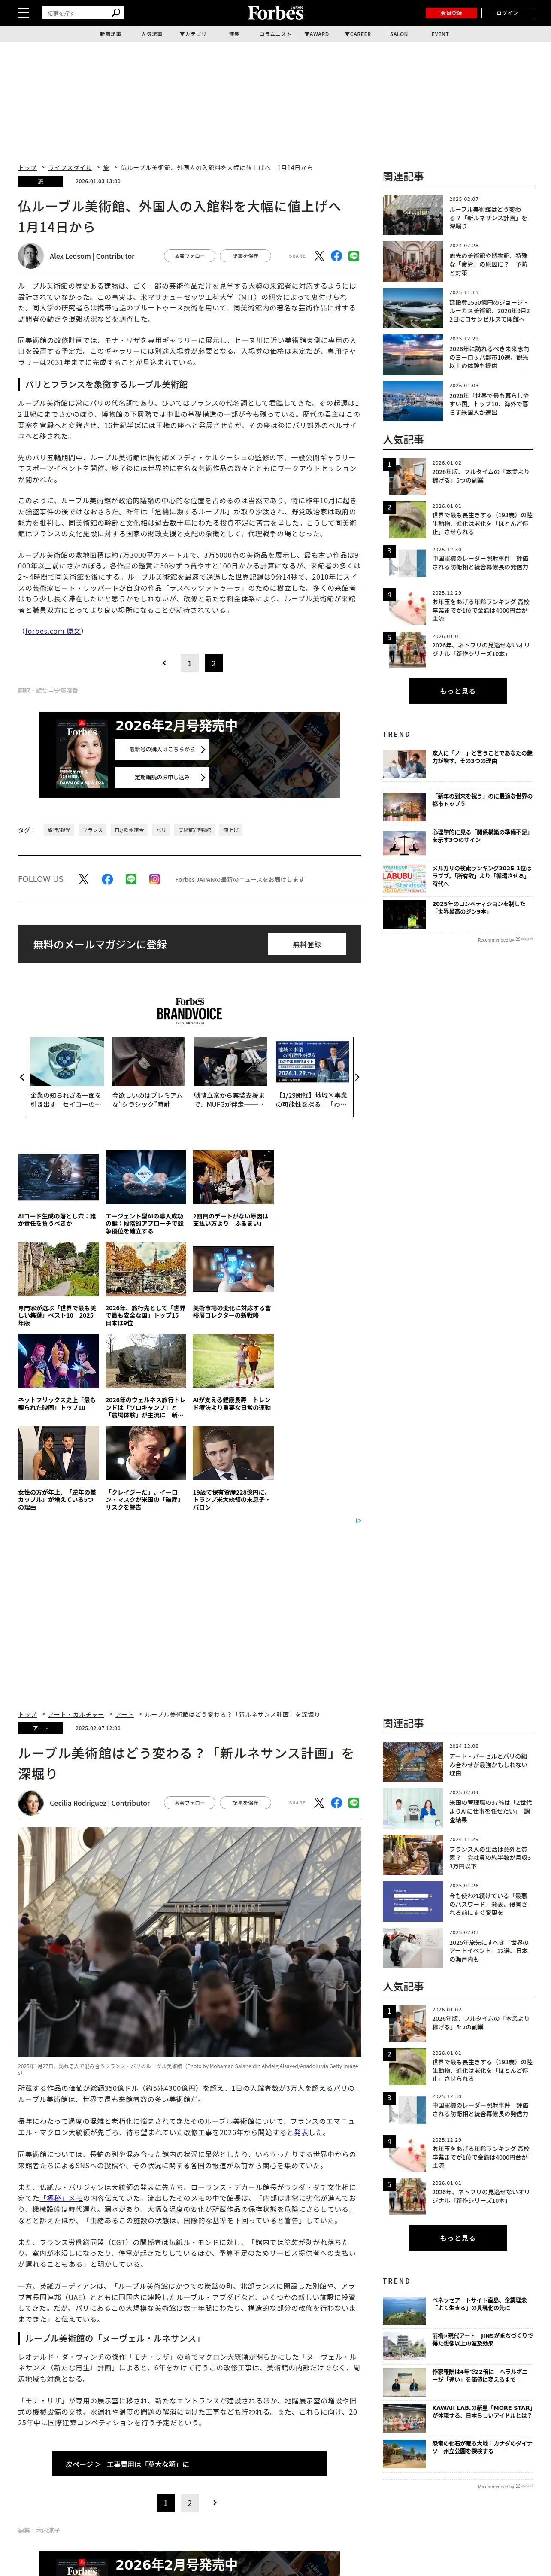This screenshot has width=551, height=2576.
Task: Click BrandVoice carousel next arrow
Action: 357,1077
